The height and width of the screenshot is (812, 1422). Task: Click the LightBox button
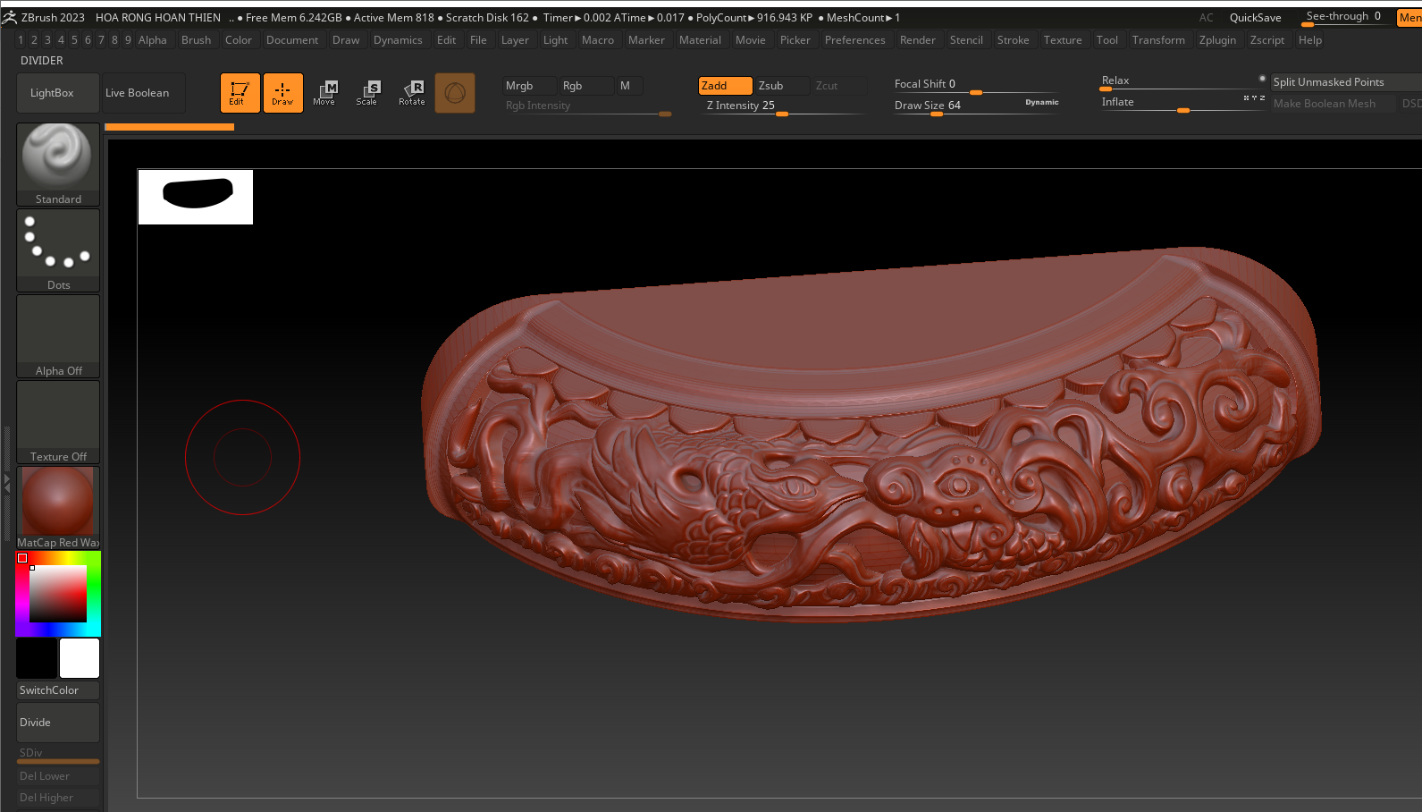52,93
